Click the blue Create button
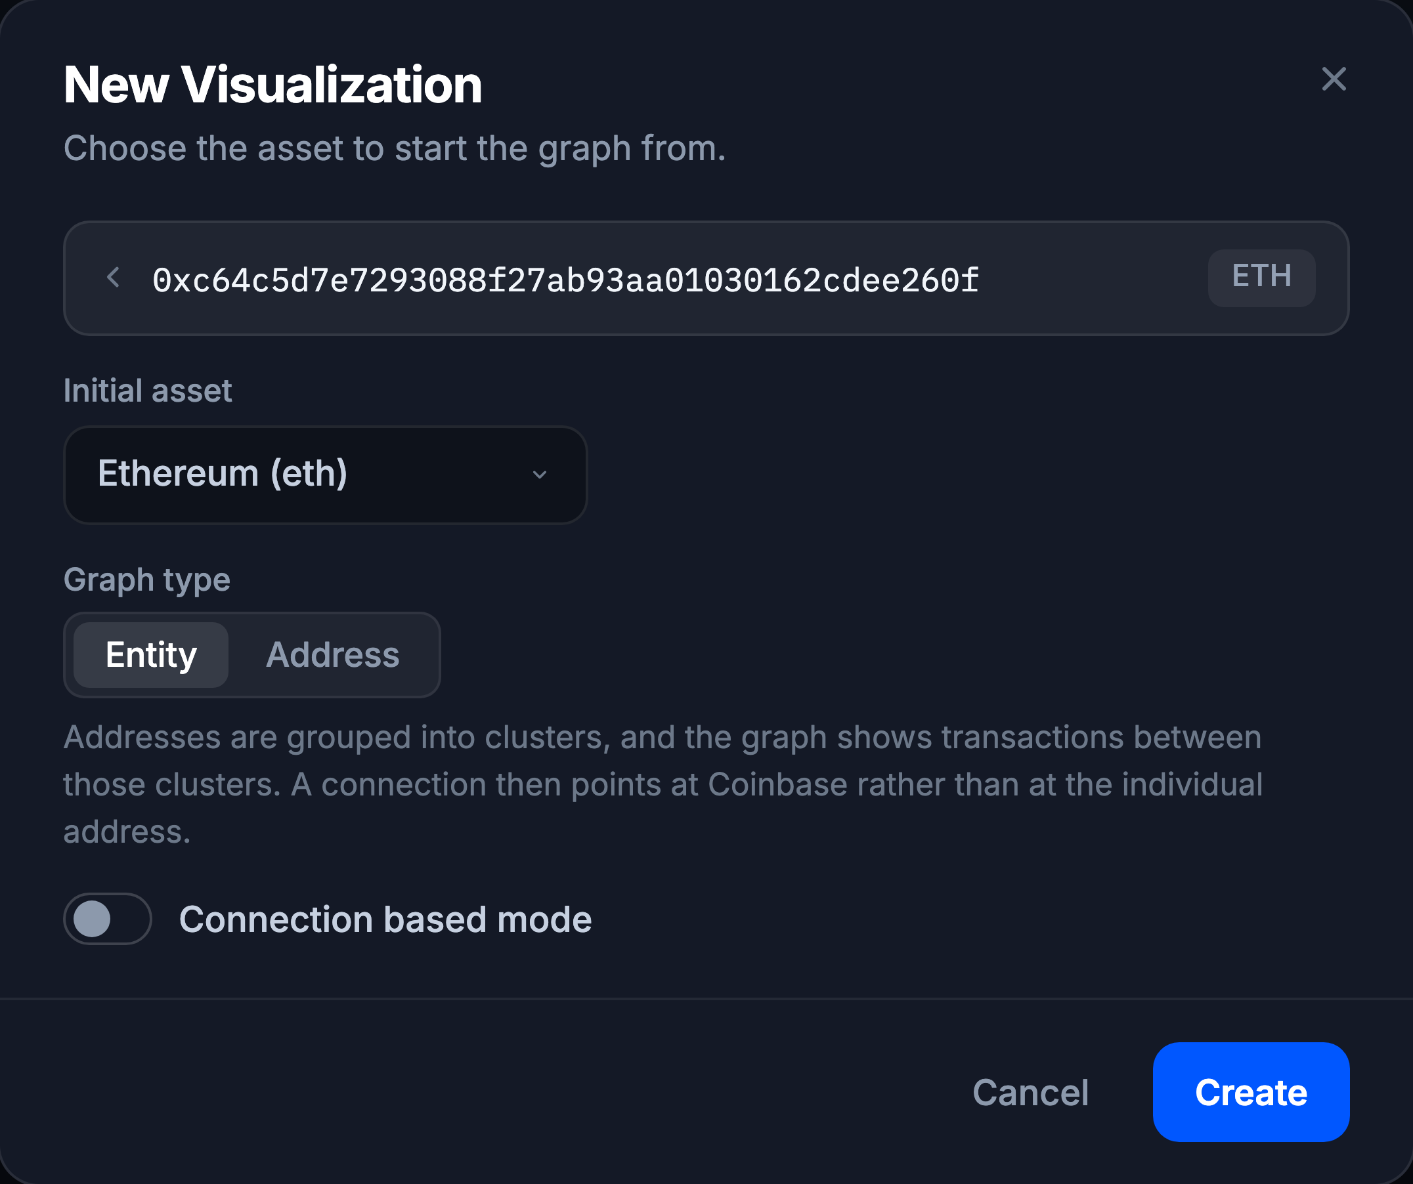The height and width of the screenshot is (1184, 1413). (x=1251, y=1092)
